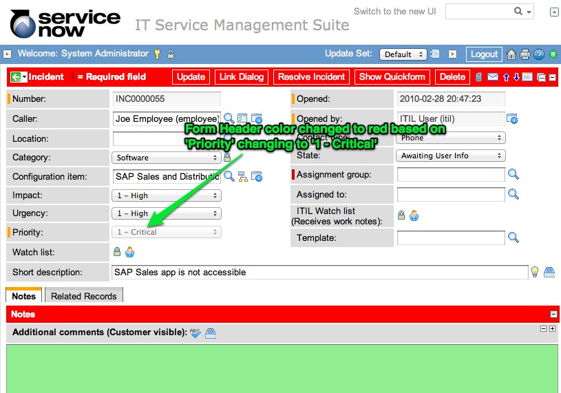Search knowledge from the Short description book icon
This screenshot has height=393, width=561.
pos(549,272)
